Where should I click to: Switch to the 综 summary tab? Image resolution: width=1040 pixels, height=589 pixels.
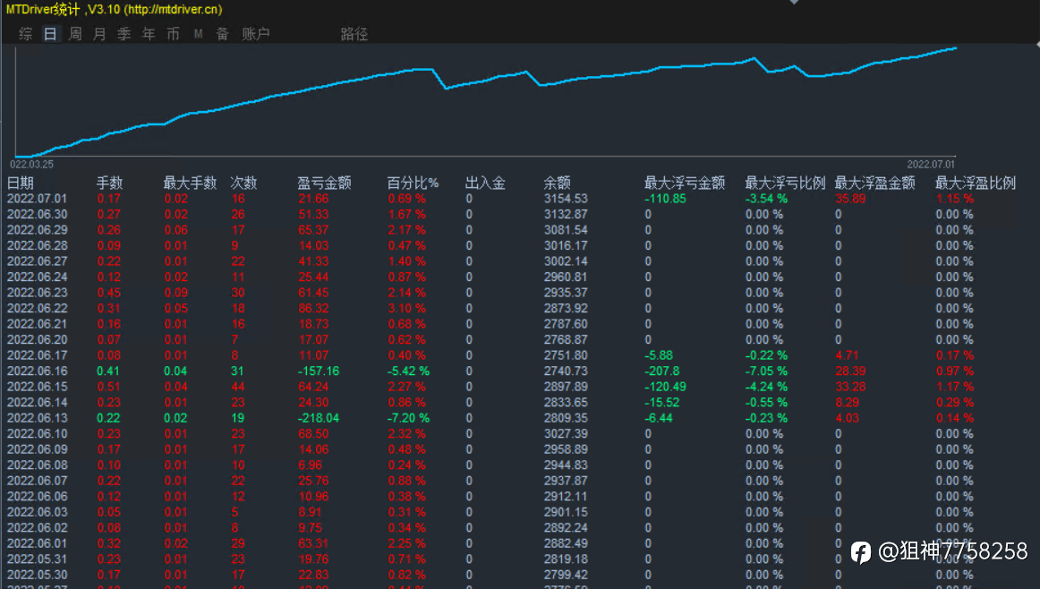tap(26, 34)
